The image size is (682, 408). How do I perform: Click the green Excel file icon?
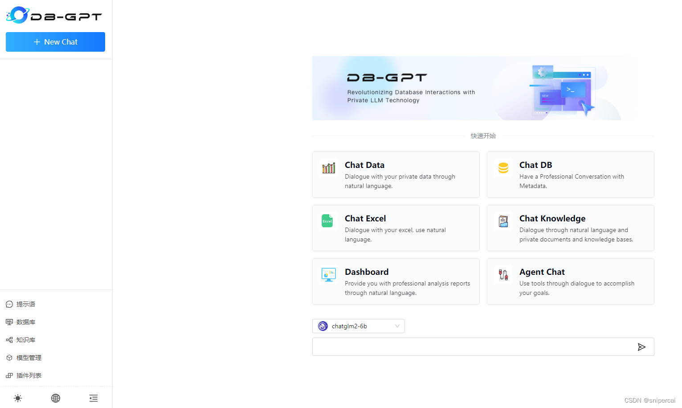(327, 221)
